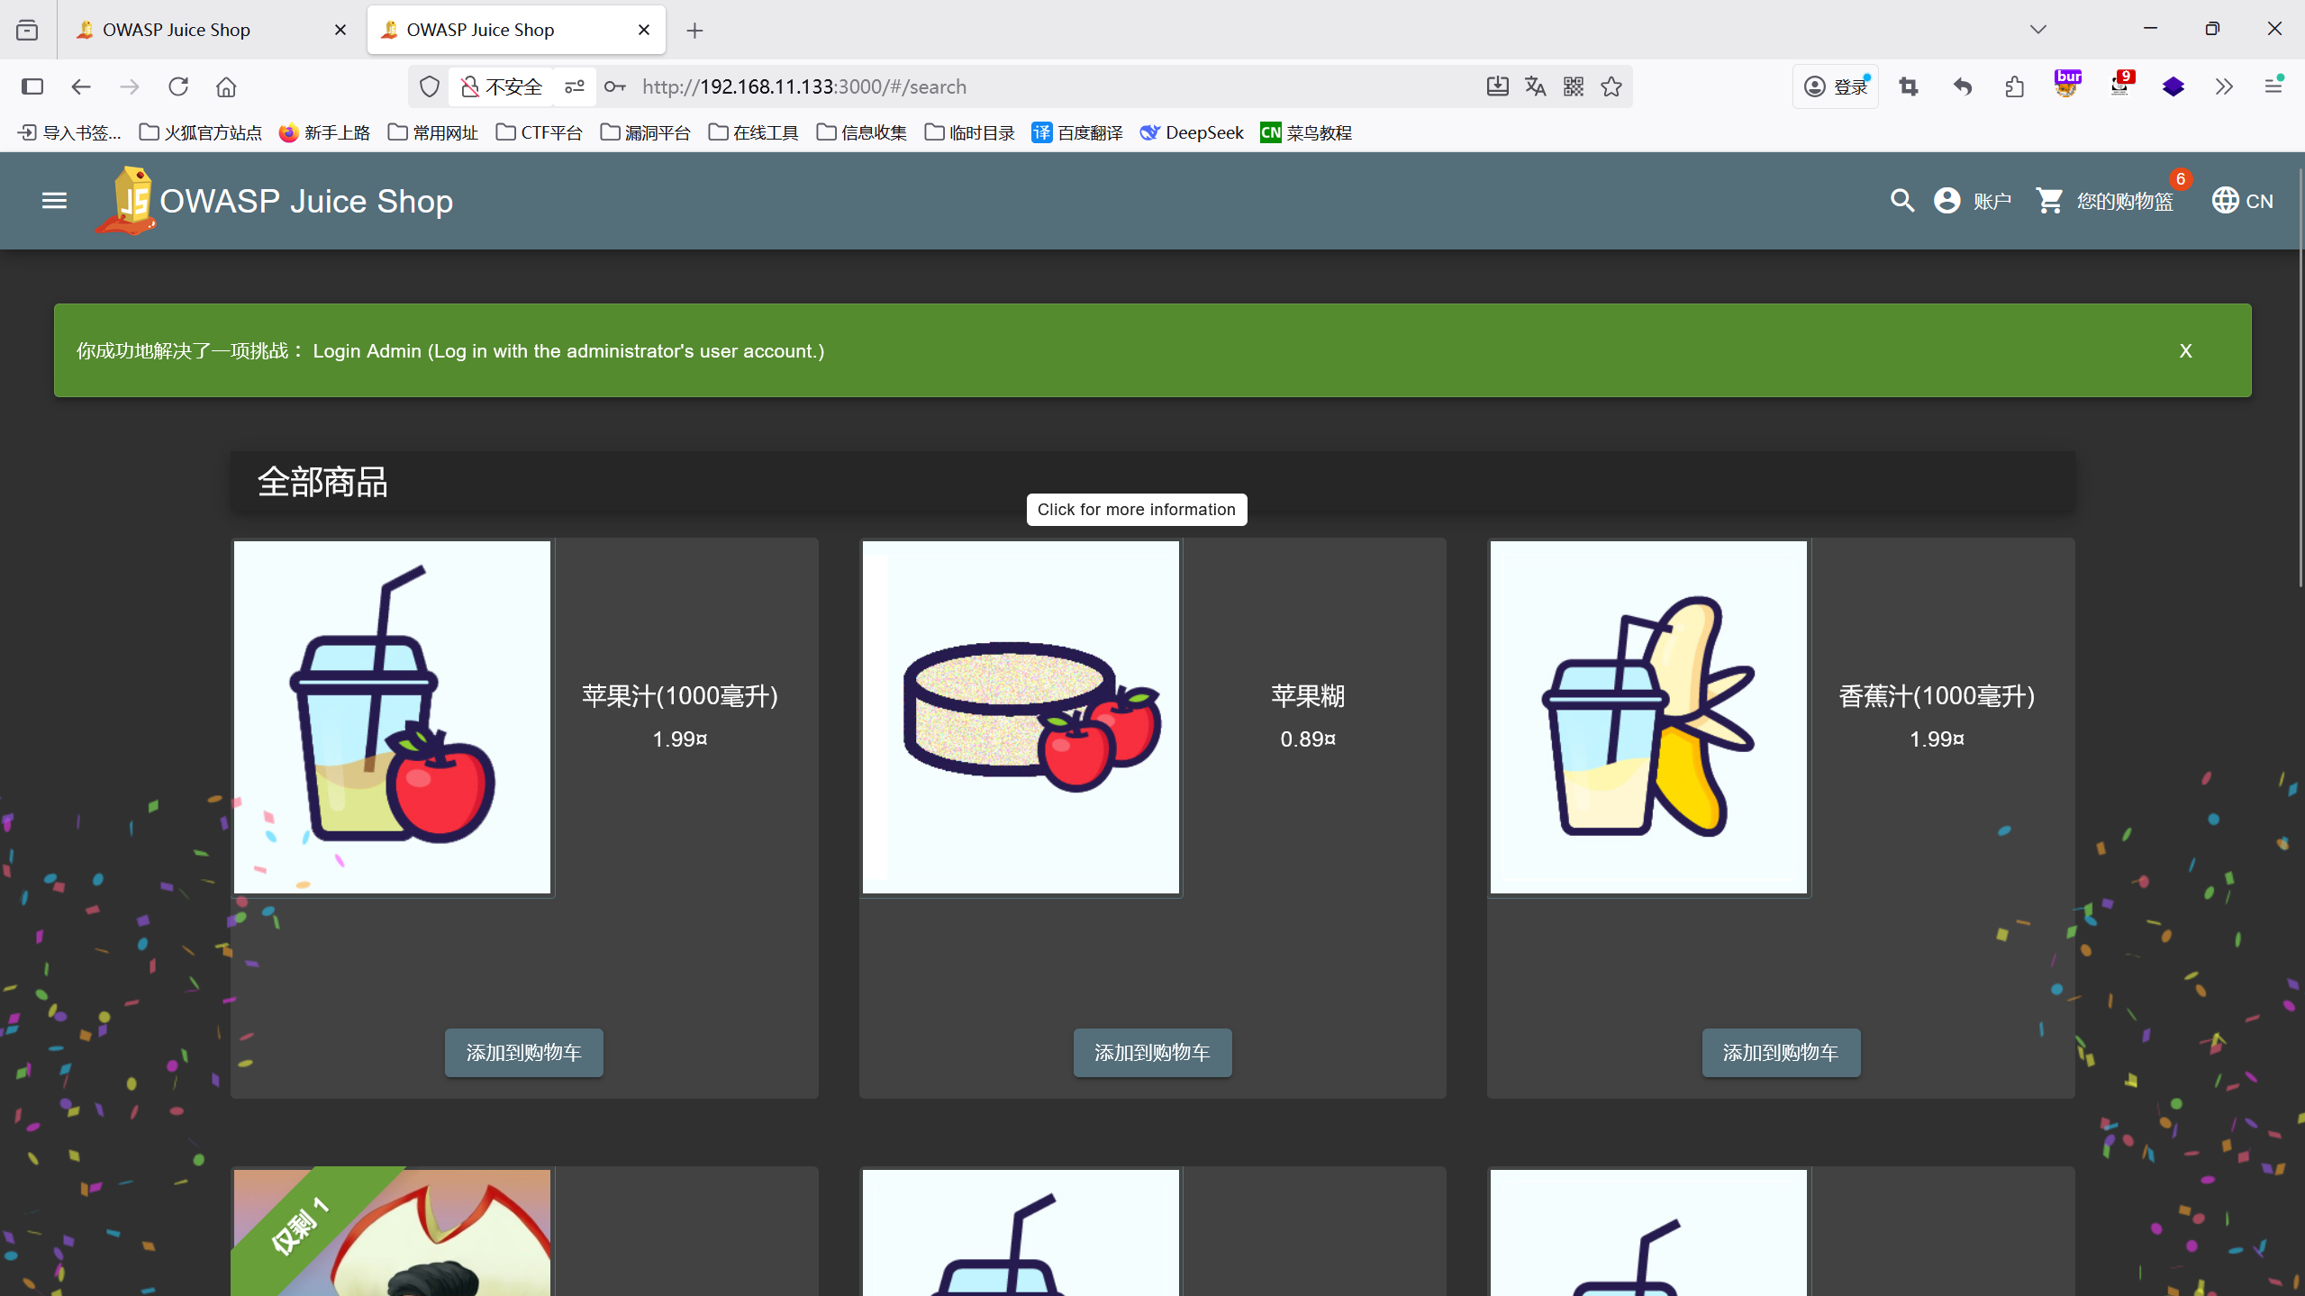
Task: Click the translate page icon in address bar
Action: (x=1535, y=86)
